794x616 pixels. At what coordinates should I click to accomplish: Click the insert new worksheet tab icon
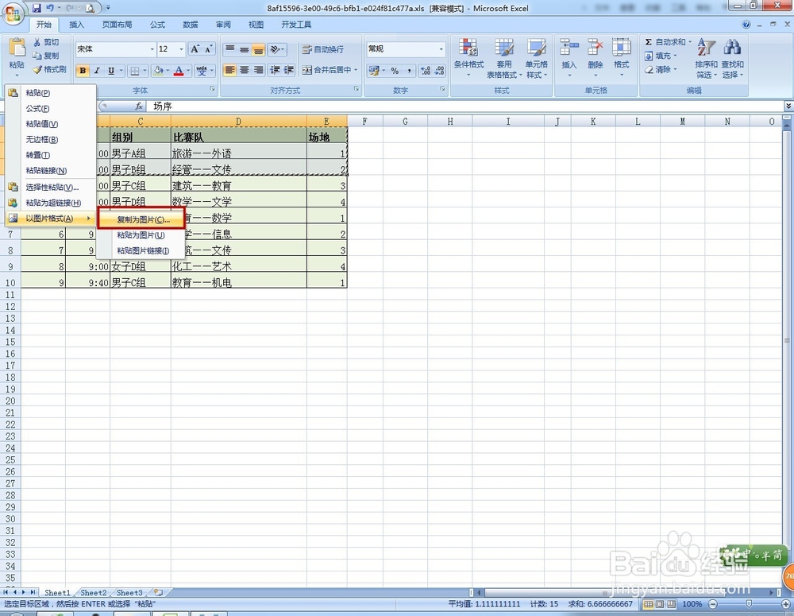tap(159, 592)
